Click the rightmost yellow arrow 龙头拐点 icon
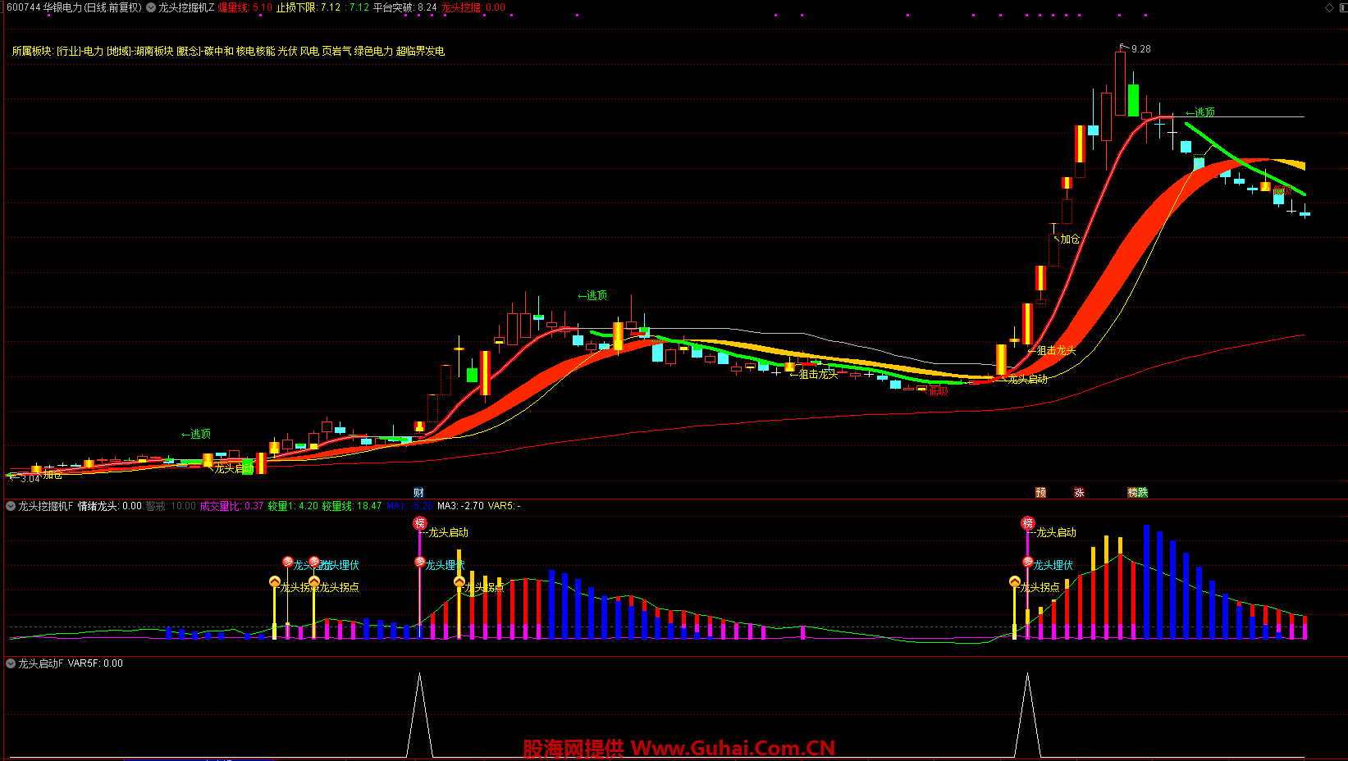 click(x=1015, y=581)
